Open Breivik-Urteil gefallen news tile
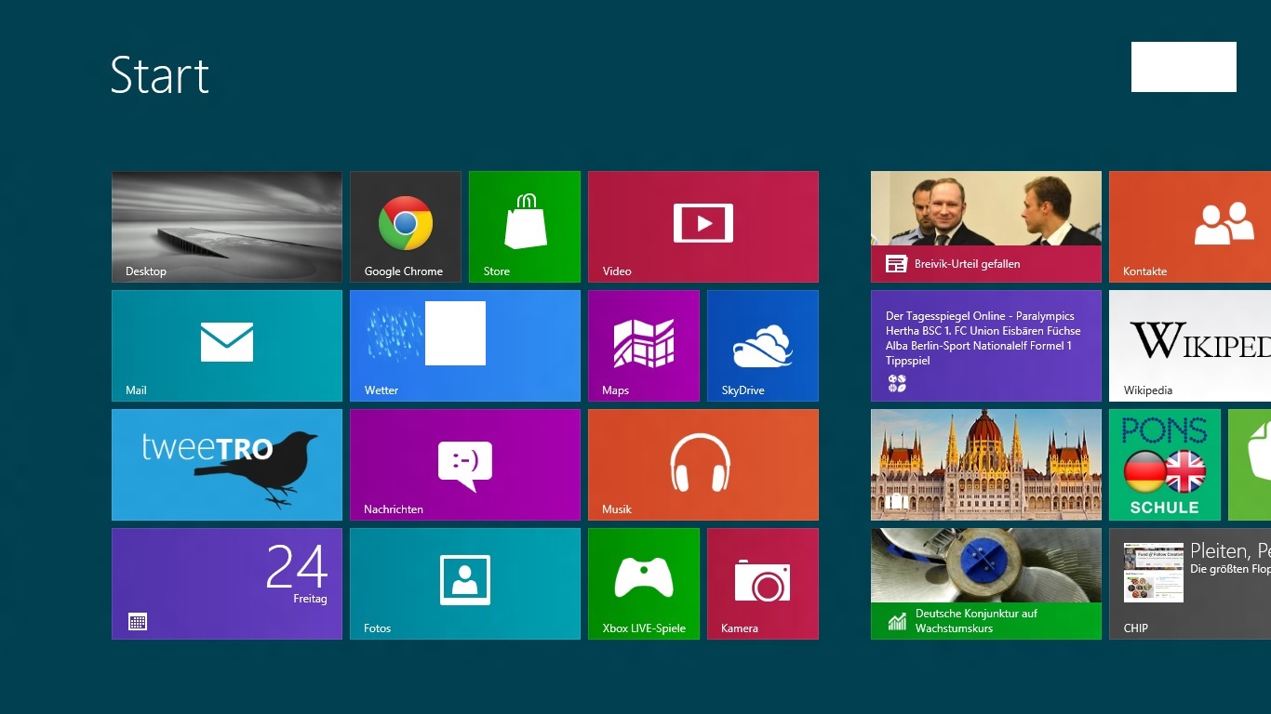The width and height of the screenshot is (1271, 714). click(986, 227)
